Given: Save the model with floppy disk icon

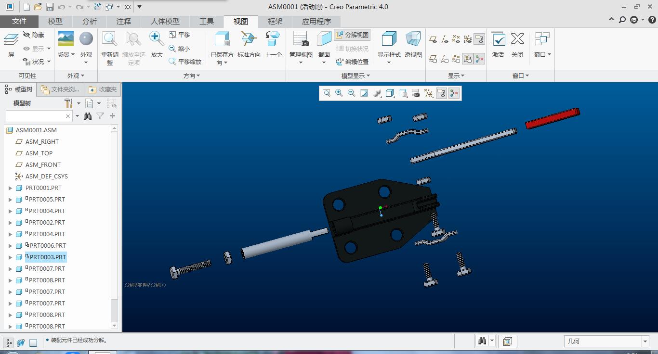Looking at the screenshot, I should (x=50, y=7).
